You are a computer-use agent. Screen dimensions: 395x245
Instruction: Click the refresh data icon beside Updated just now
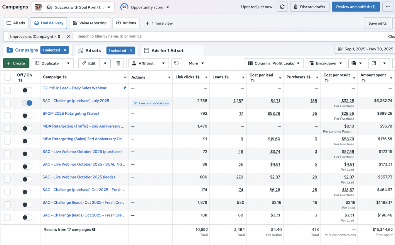pyautogui.click(x=283, y=7)
